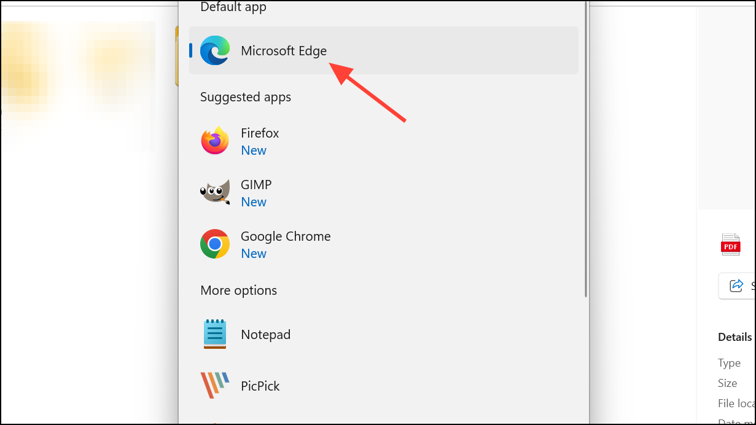Screen dimensions: 756x425
Task: Select the Microsoft Edge icon
Action: (x=215, y=50)
